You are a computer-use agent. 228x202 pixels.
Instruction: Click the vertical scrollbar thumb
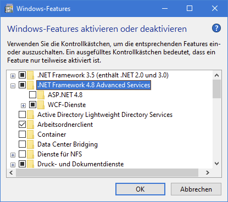(x=217, y=89)
